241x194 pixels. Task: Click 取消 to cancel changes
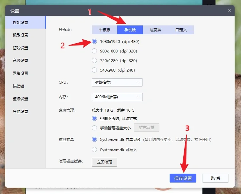point(215,178)
